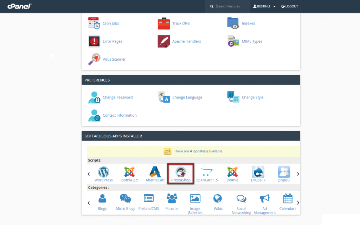Expand the BESTINLI user dropdown

point(264,6)
